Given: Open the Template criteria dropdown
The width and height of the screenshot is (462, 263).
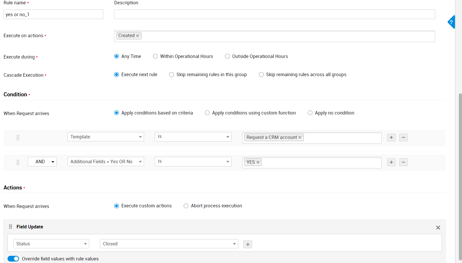Looking at the screenshot, I should pyautogui.click(x=105, y=137).
